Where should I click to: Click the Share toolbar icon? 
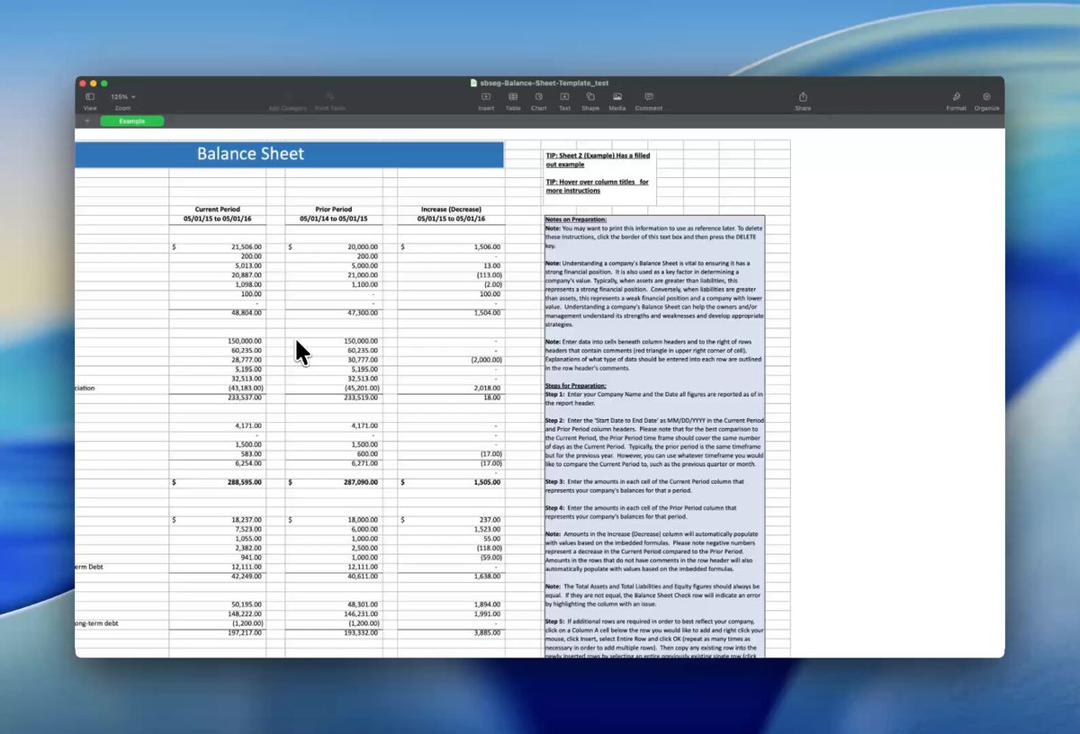pos(803,96)
